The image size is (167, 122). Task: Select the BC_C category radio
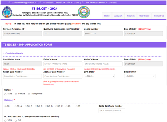point(36,106)
